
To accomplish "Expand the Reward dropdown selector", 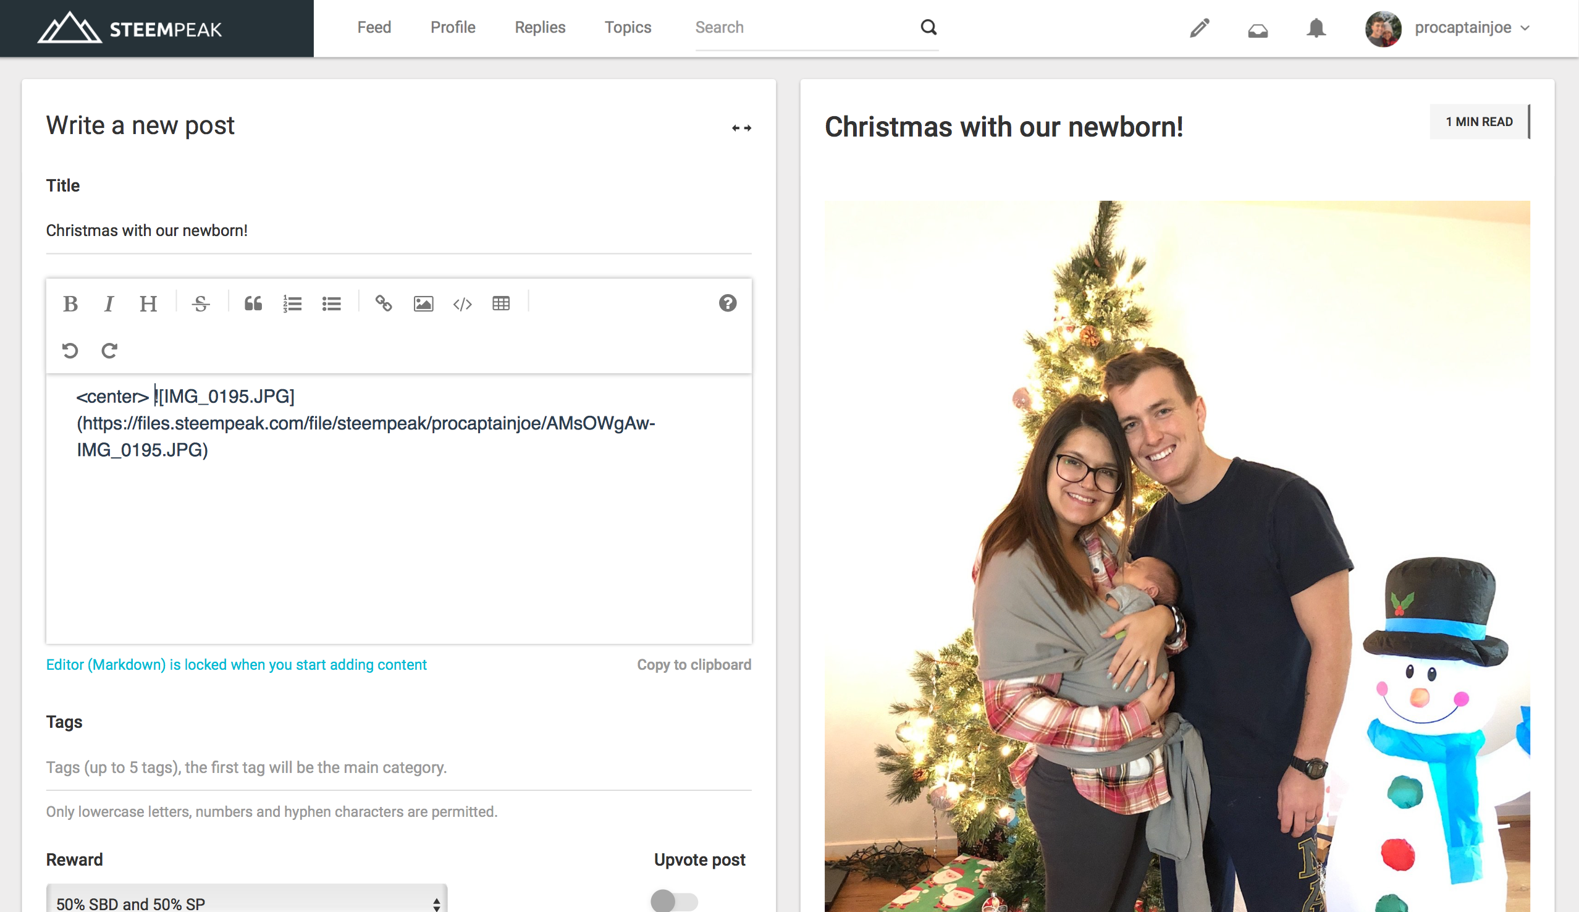I will (x=244, y=902).
